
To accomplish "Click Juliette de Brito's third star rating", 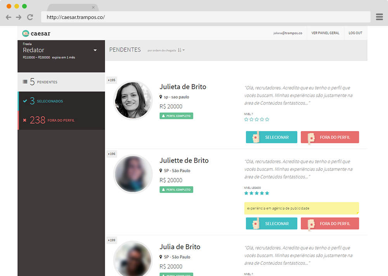I will click(x=256, y=193).
